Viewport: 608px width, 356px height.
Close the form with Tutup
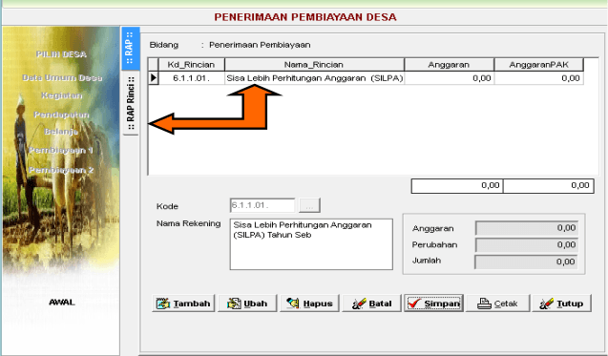pos(562,304)
